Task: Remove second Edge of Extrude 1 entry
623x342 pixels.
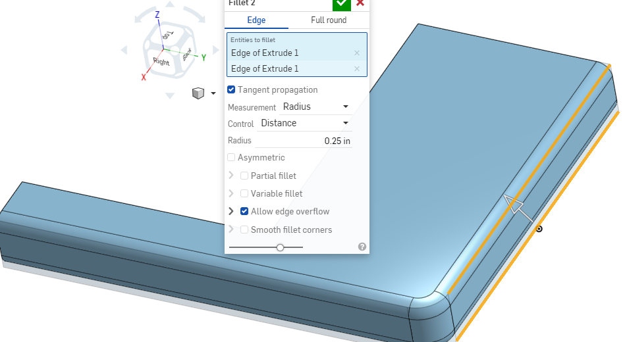Action: coord(357,68)
